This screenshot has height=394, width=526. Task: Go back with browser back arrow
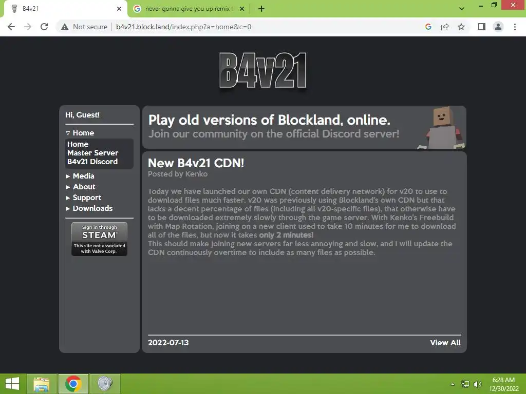point(11,27)
